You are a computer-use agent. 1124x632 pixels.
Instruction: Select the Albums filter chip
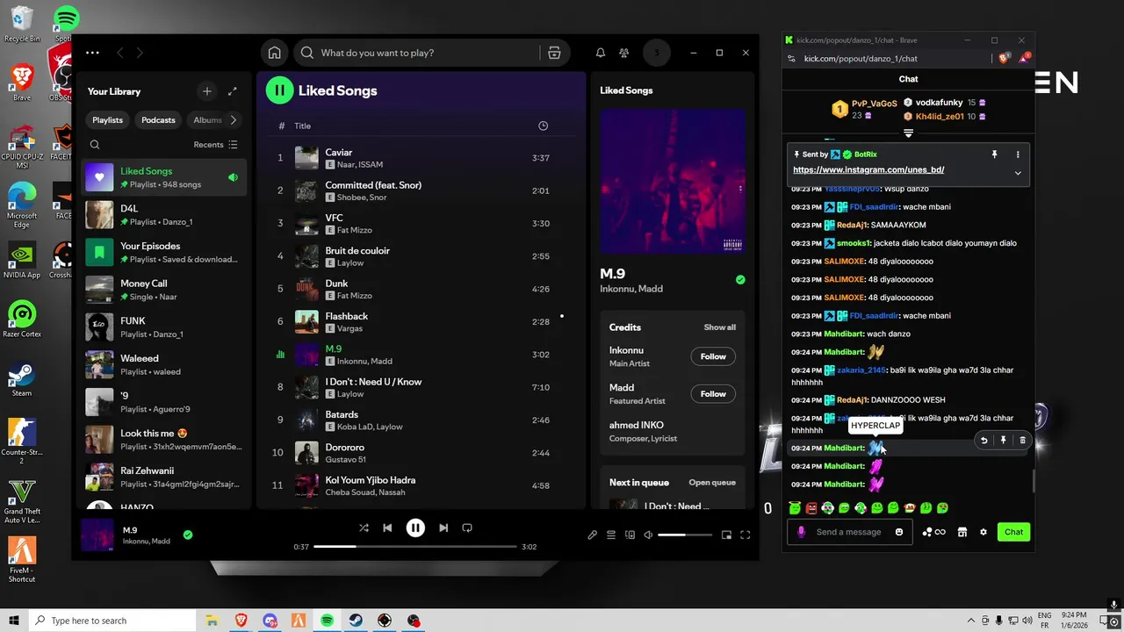207,119
